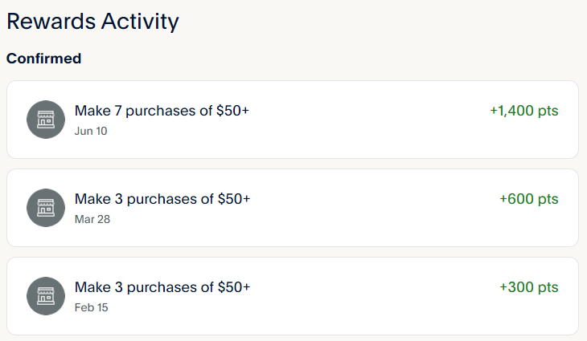
Task: Click the store icon beside the Mar 28 reward
Action: 45,208
